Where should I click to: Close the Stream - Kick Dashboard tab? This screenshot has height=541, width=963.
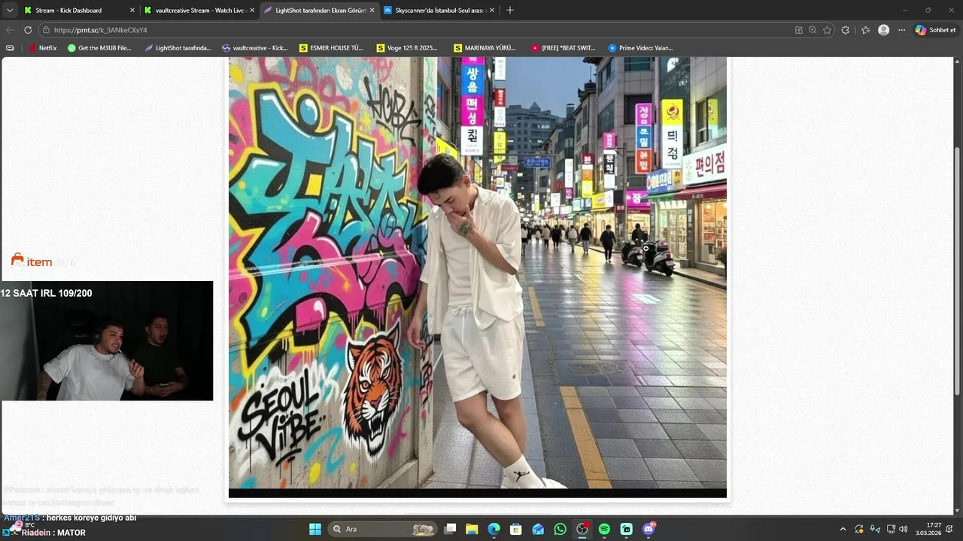point(132,11)
